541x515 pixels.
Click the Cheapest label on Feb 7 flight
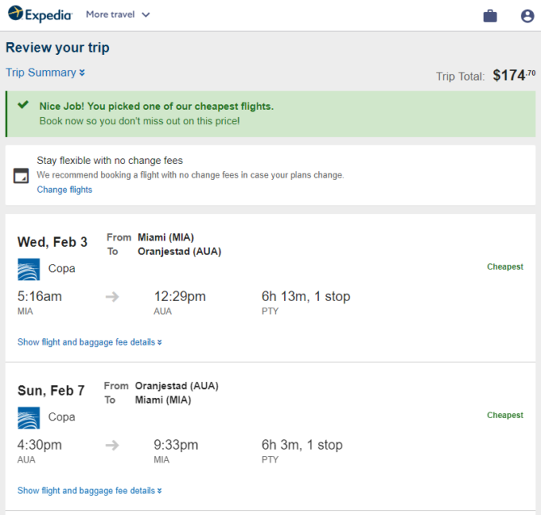point(505,415)
